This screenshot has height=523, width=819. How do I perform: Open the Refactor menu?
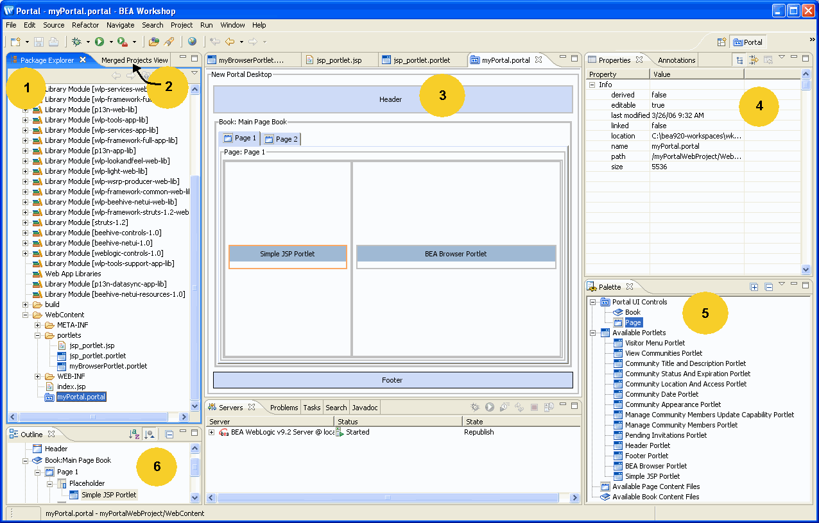click(85, 25)
